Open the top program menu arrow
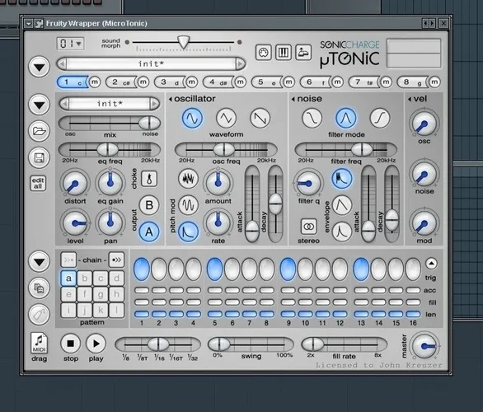The height and width of the screenshot is (412, 483). click(39, 67)
